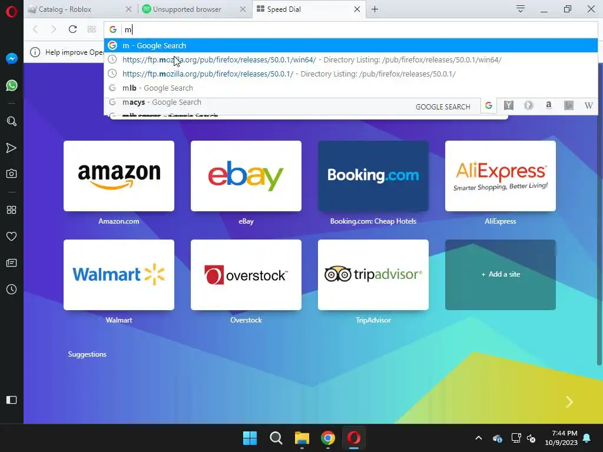Open the Booking.com speed dial tile

(373, 176)
